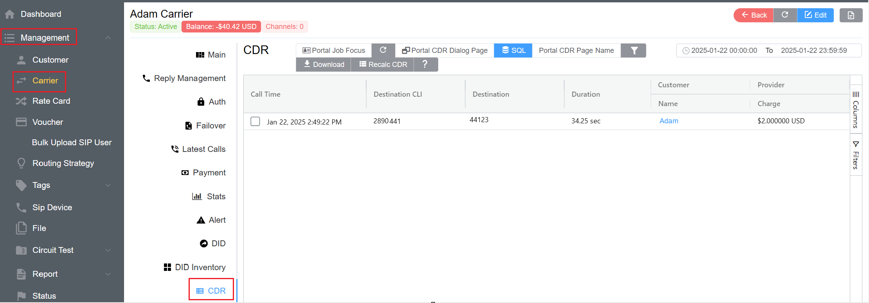The image size is (869, 303).
Task: Click the question mark help button
Action: coord(425,64)
